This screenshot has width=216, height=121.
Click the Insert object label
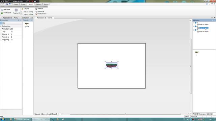click(7, 13)
